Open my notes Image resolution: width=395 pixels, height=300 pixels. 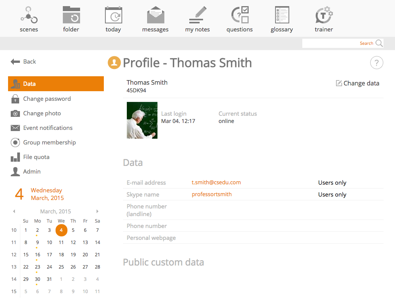tap(198, 16)
